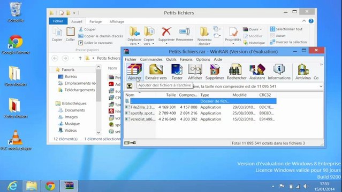Image resolution: width=342 pixels, height=192 pixels.
Task: Switch to the Partage ribbon tab
Action: coord(95,21)
